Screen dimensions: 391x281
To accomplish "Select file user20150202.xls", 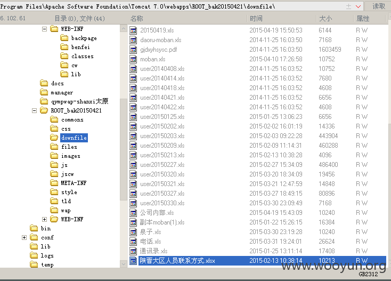I will coord(162,126).
